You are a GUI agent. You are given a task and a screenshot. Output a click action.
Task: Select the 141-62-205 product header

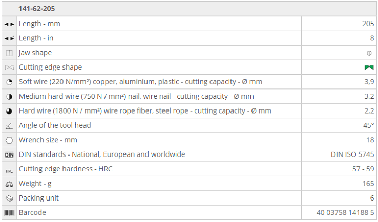(x=37, y=9)
